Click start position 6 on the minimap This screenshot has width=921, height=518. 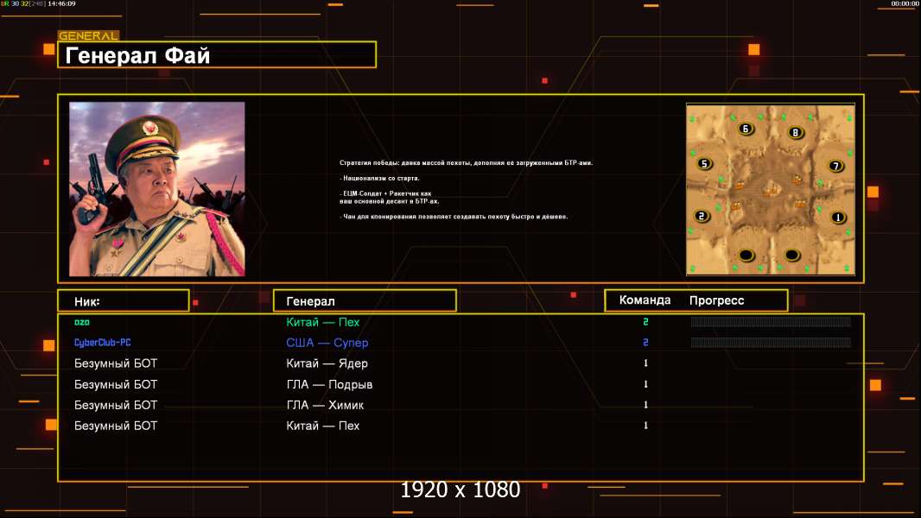coord(746,129)
